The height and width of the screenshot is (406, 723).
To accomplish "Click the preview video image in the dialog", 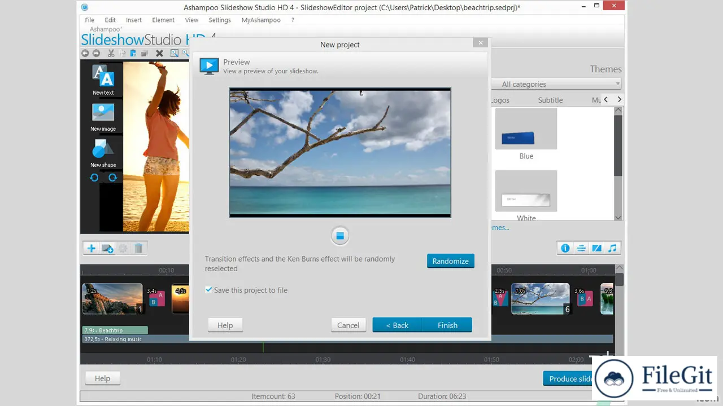I will [x=340, y=152].
